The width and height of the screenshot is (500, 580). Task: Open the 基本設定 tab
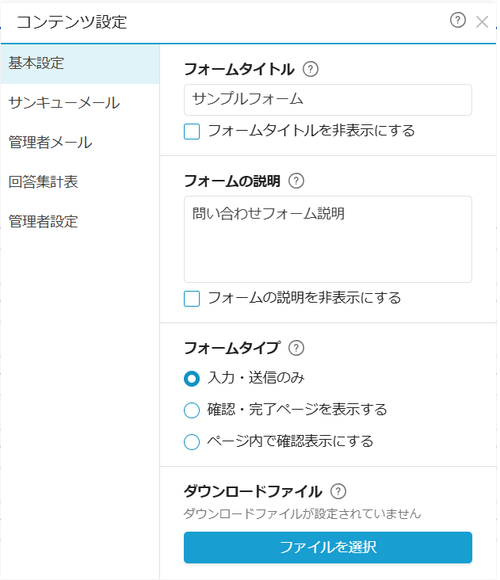click(79, 63)
